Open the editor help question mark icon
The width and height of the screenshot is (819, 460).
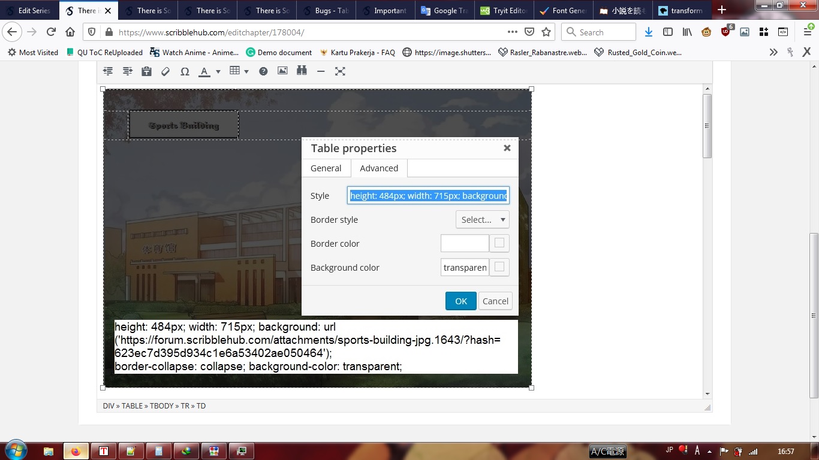pyautogui.click(x=263, y=71)
